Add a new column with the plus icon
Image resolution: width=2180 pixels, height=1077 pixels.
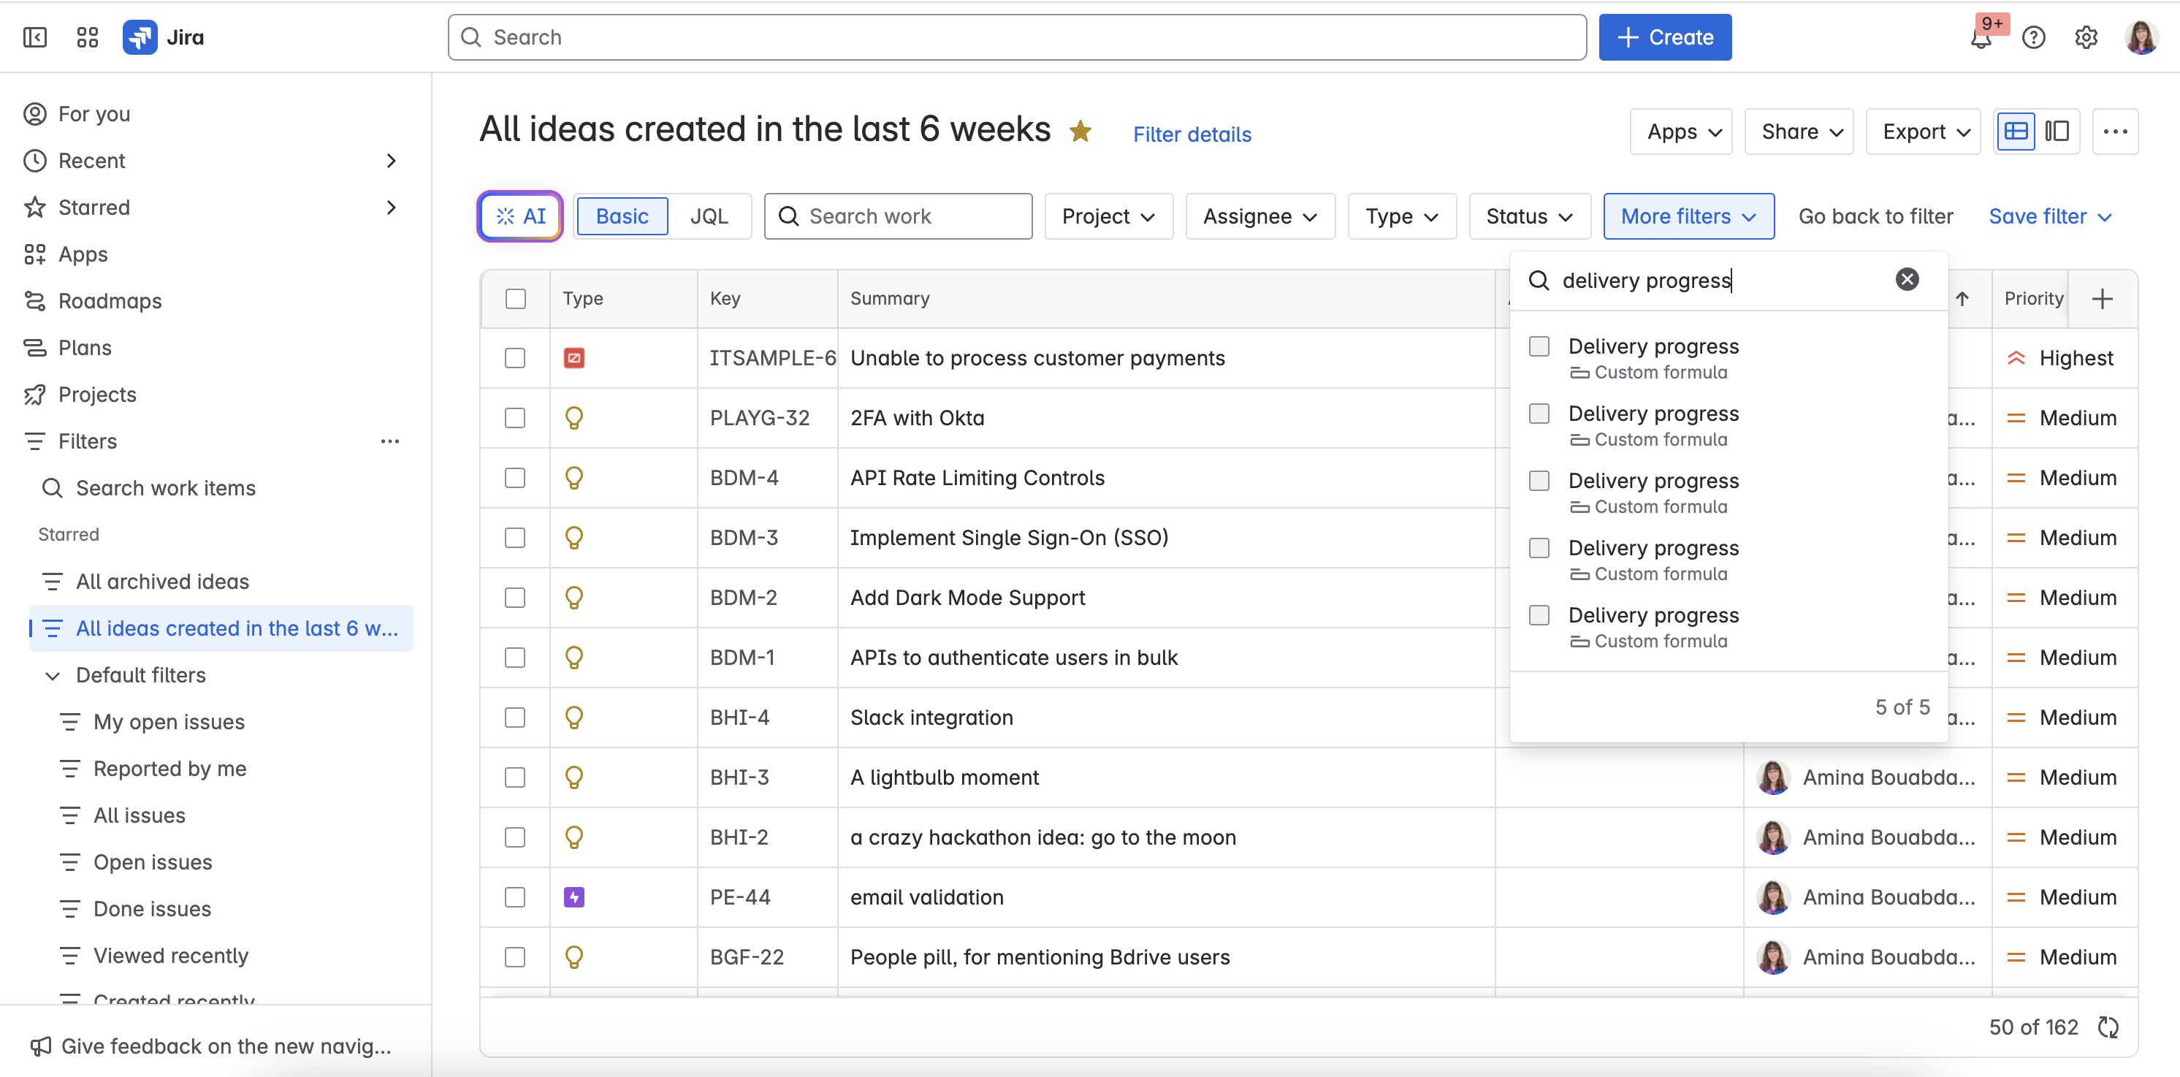pos(2104,298)
